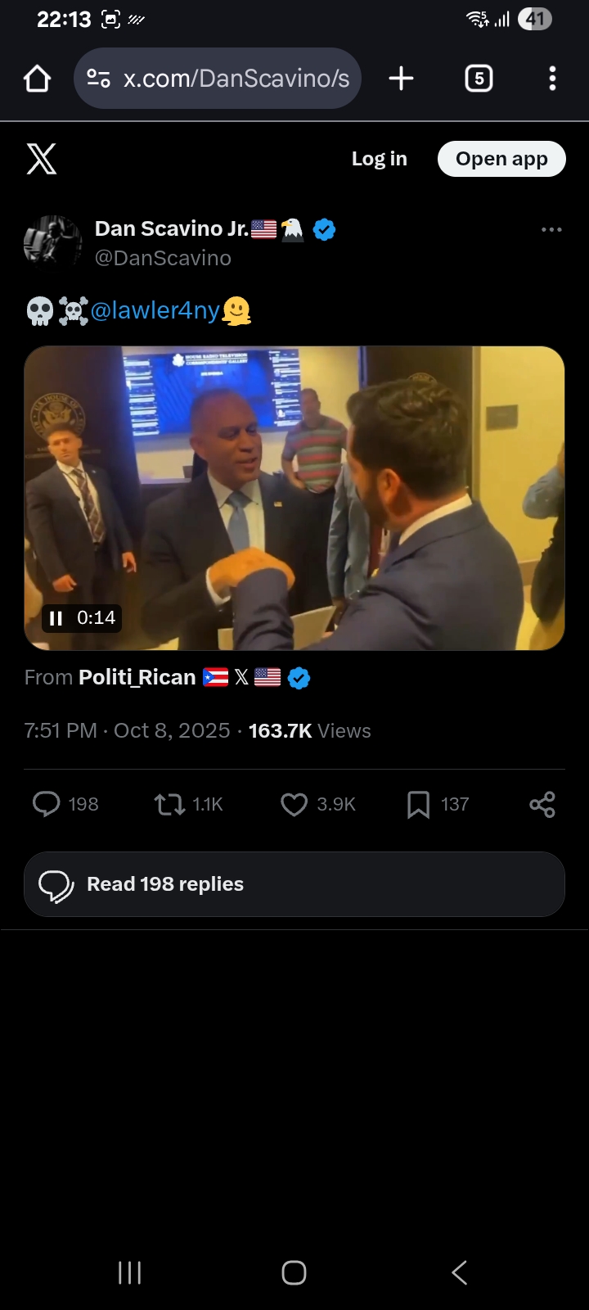
Task: Open a new browser tab
Action: click(401, 79)
